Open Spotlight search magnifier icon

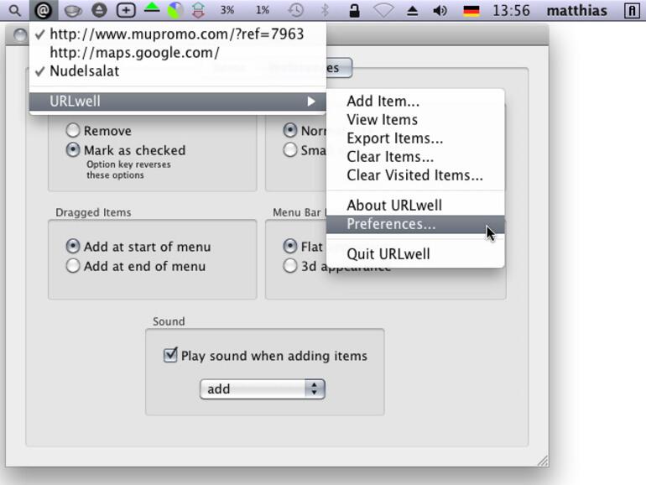click(x=15, y=11)
